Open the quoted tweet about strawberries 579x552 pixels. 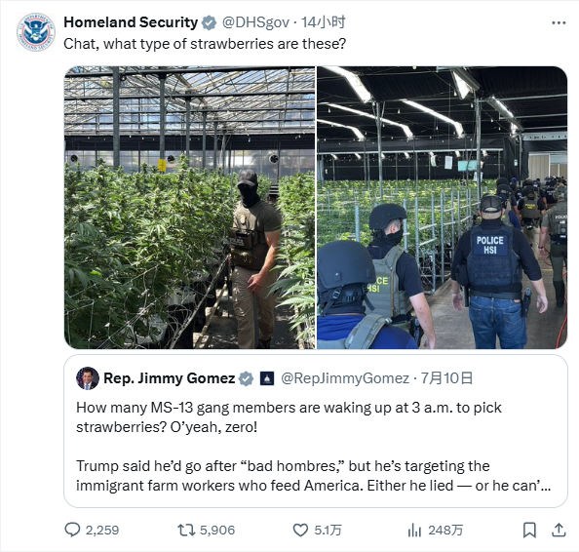point(316,431)
